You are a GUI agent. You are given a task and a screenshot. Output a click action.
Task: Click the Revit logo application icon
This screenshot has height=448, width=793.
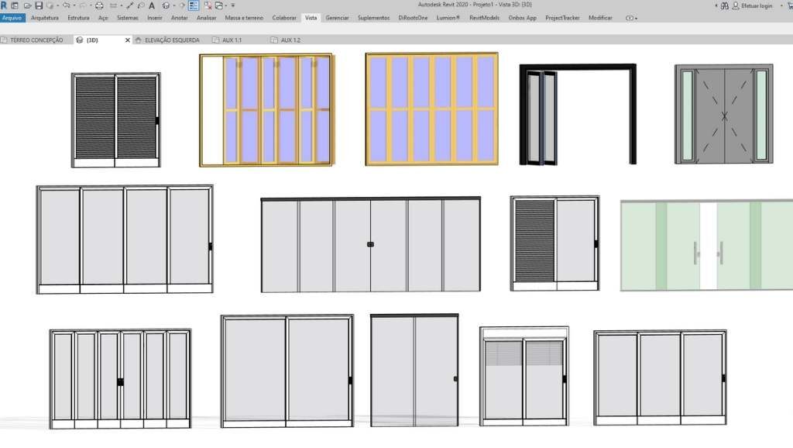coord(5,5)
